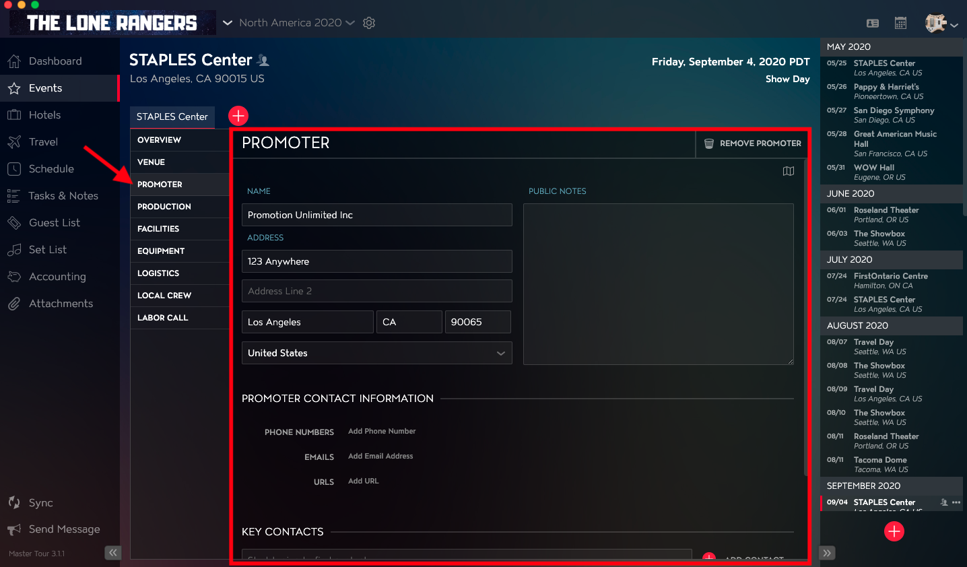
Task: Open the North America 2020 tour dropdown
Action: click(x=296, y=23)
